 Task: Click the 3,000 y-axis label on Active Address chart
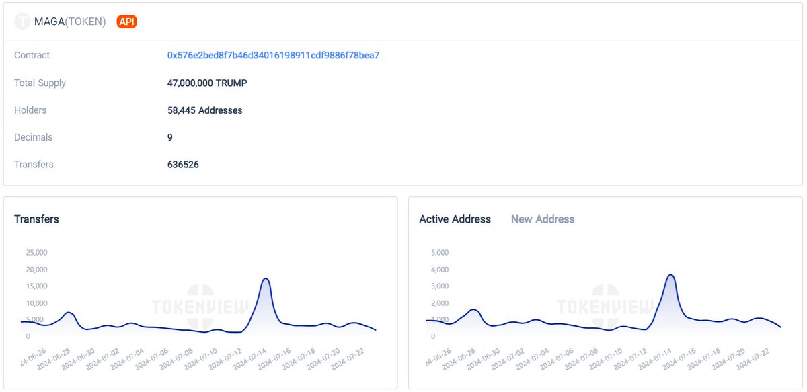(441, 286)
